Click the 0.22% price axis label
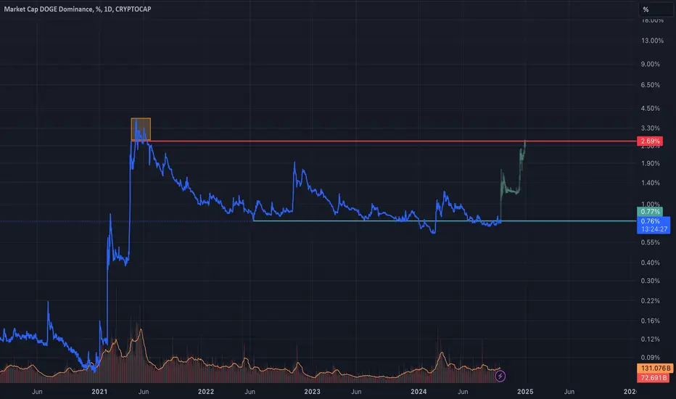 click(650, 300)
